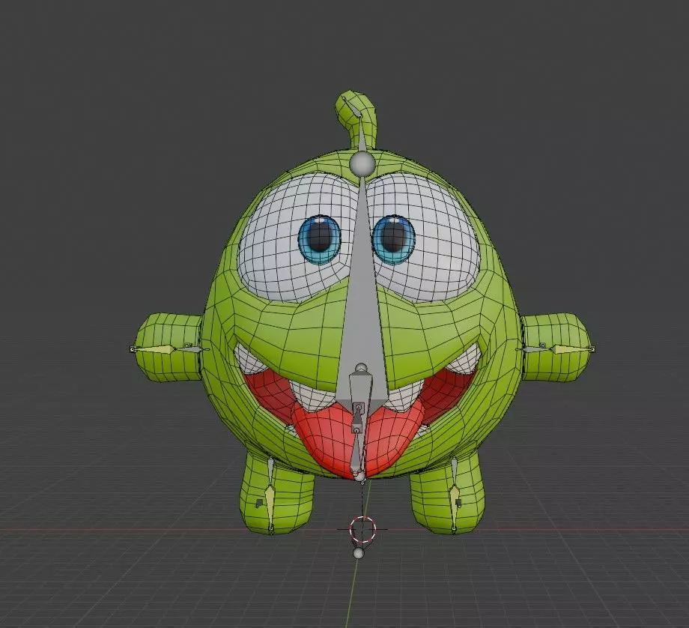Select the long thin bone along the tongue
This screenshot has height=628, width=689.
358,451
